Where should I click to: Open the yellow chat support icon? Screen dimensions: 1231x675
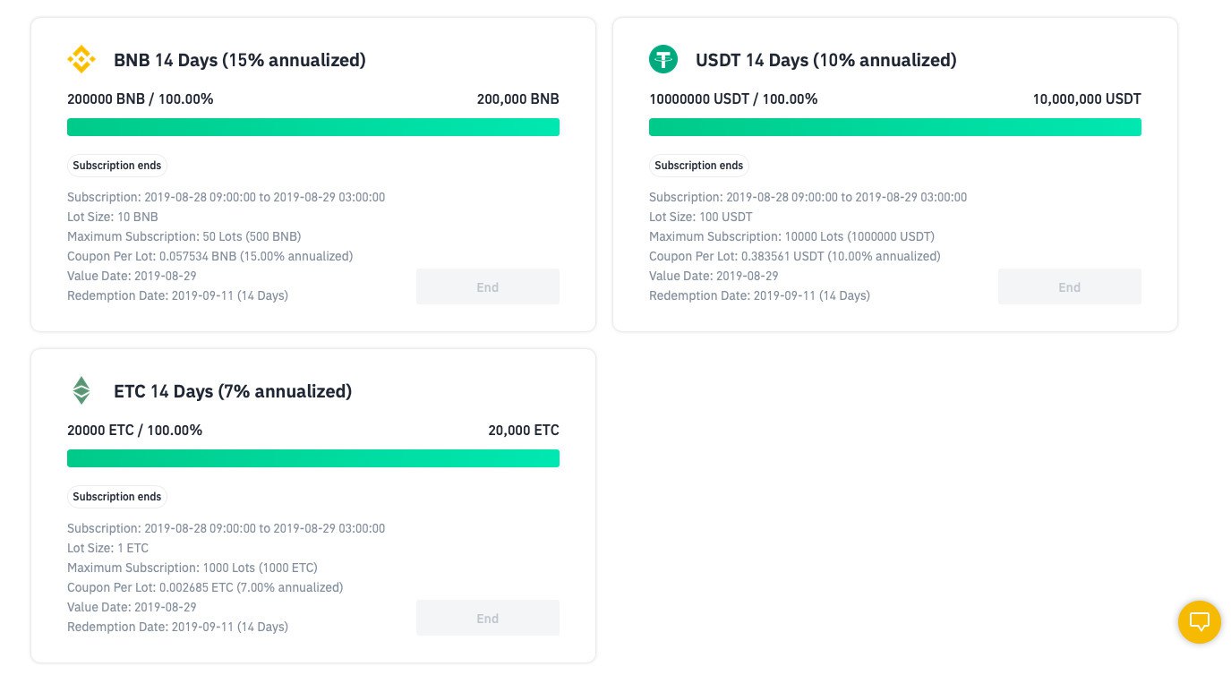point(1200,621)
